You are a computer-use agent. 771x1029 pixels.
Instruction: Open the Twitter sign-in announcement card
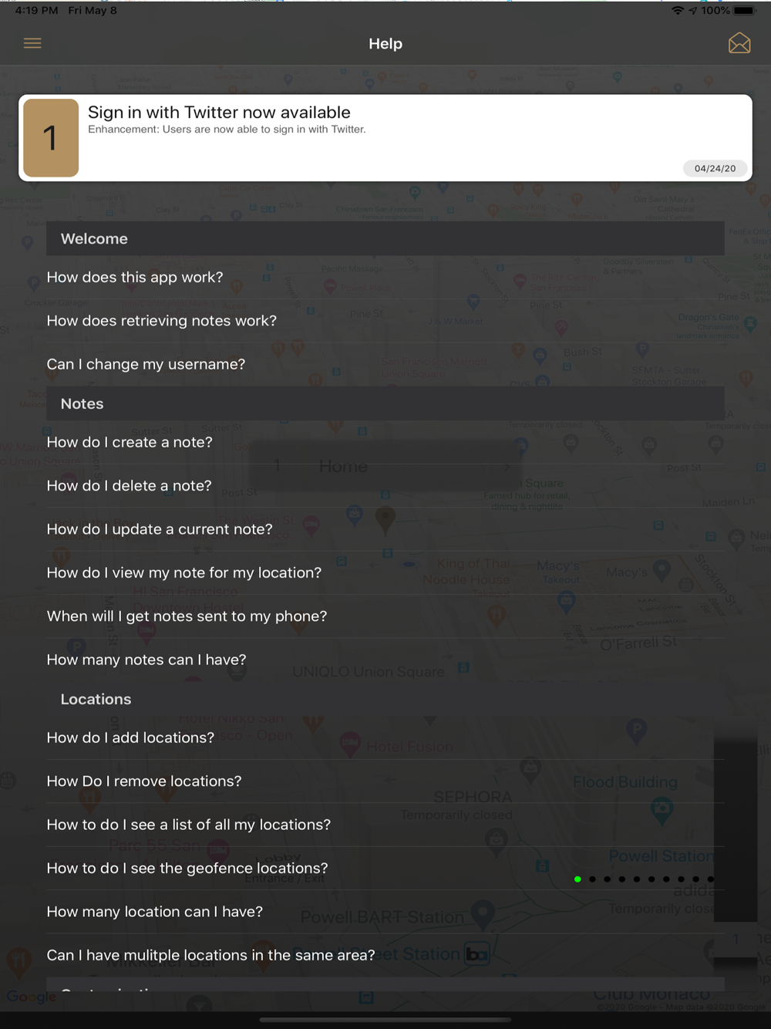385,138
